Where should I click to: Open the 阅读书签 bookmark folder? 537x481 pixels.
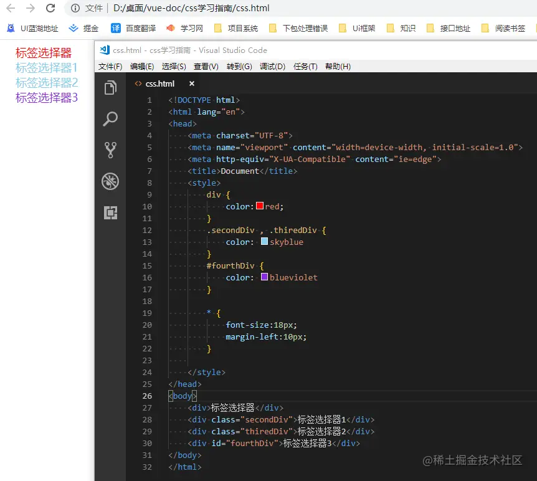tap(503, 28)
